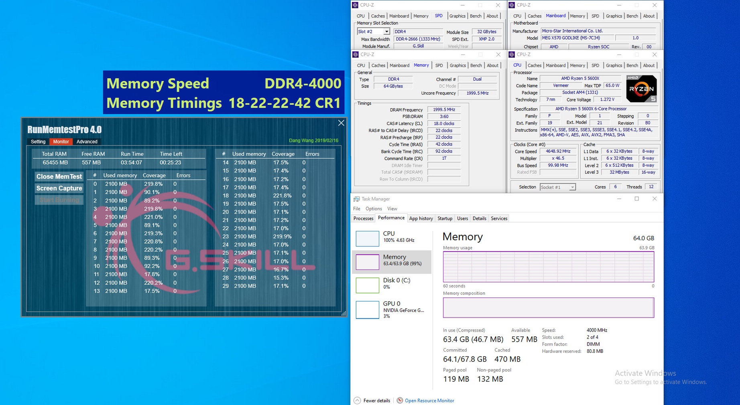Minimize the Task Manager window
Viewport: 740px width, 405px height.
pos(619,199)
